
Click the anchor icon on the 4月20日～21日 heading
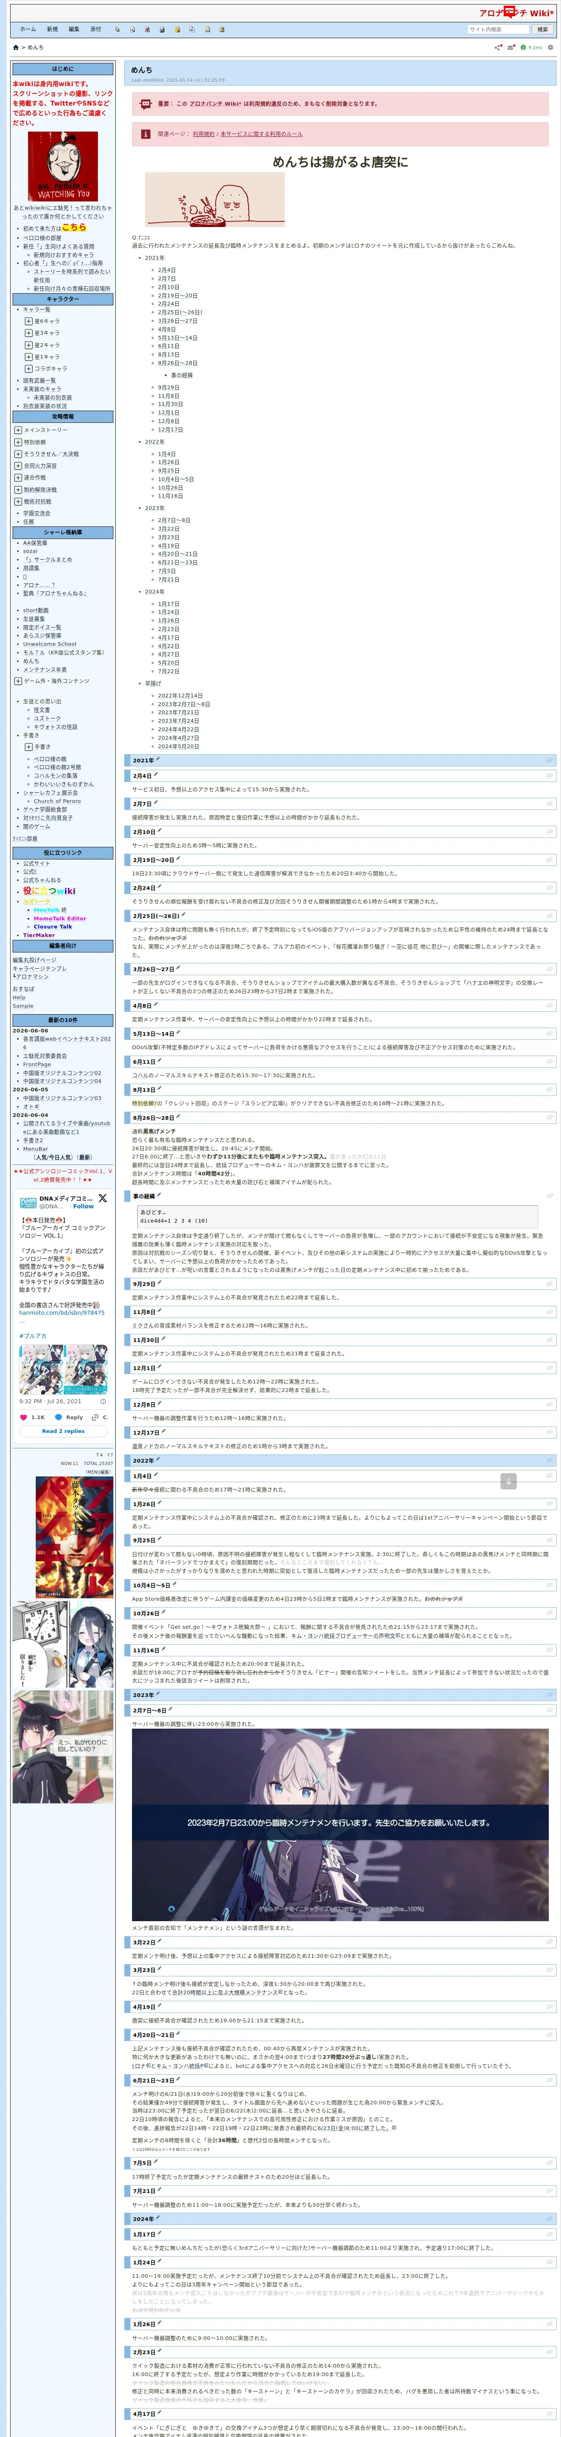click(549, 2035)
